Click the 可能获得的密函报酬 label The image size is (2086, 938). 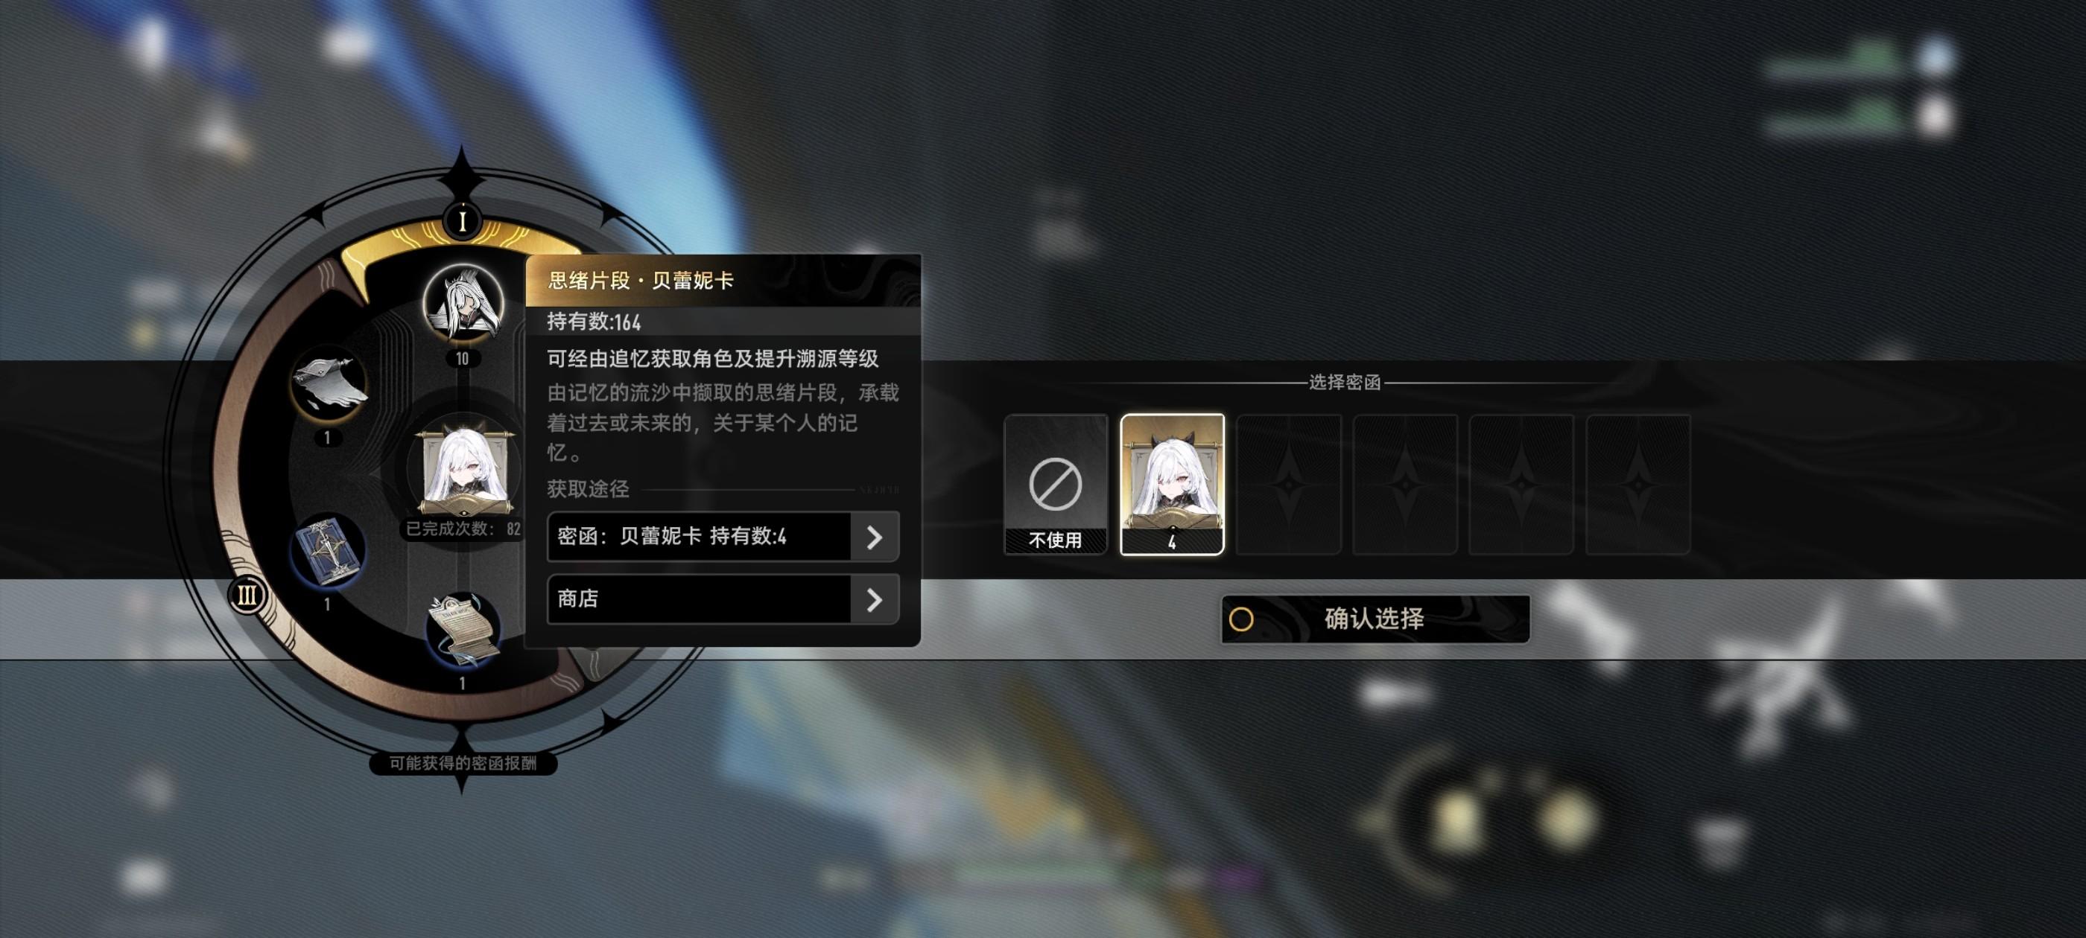[463, 763]
